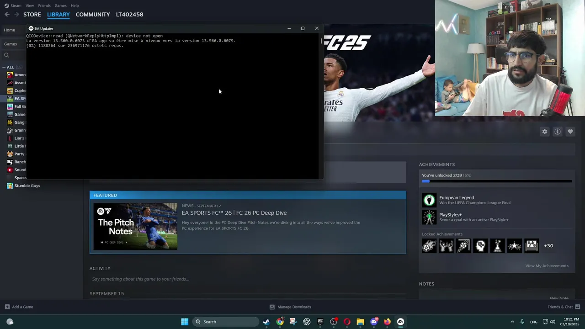Select Ranch Simulator icon in library list
Viewport: 585px width, 329px height.
coord(10,162)
